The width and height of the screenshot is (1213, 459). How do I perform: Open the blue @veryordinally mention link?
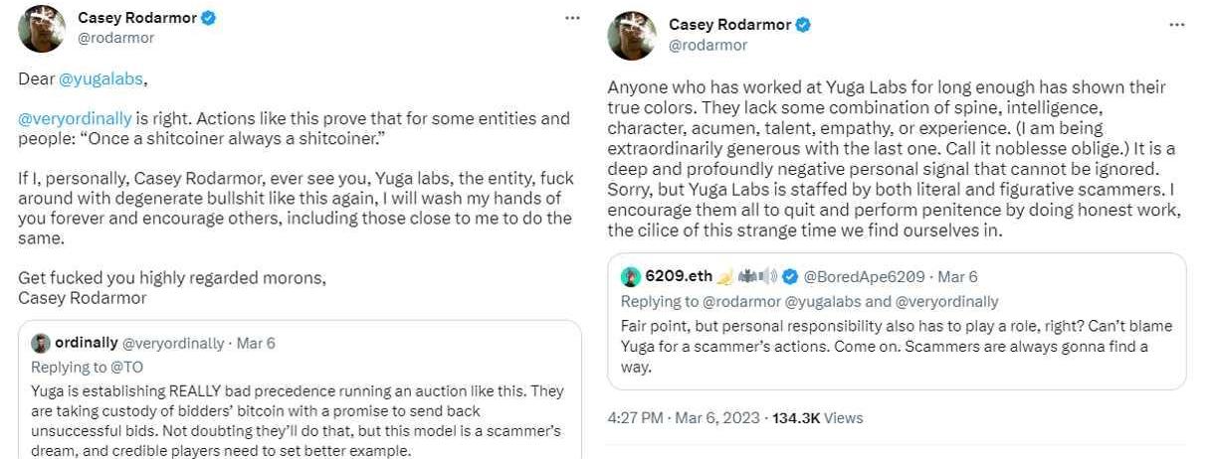tap(75, 118)
